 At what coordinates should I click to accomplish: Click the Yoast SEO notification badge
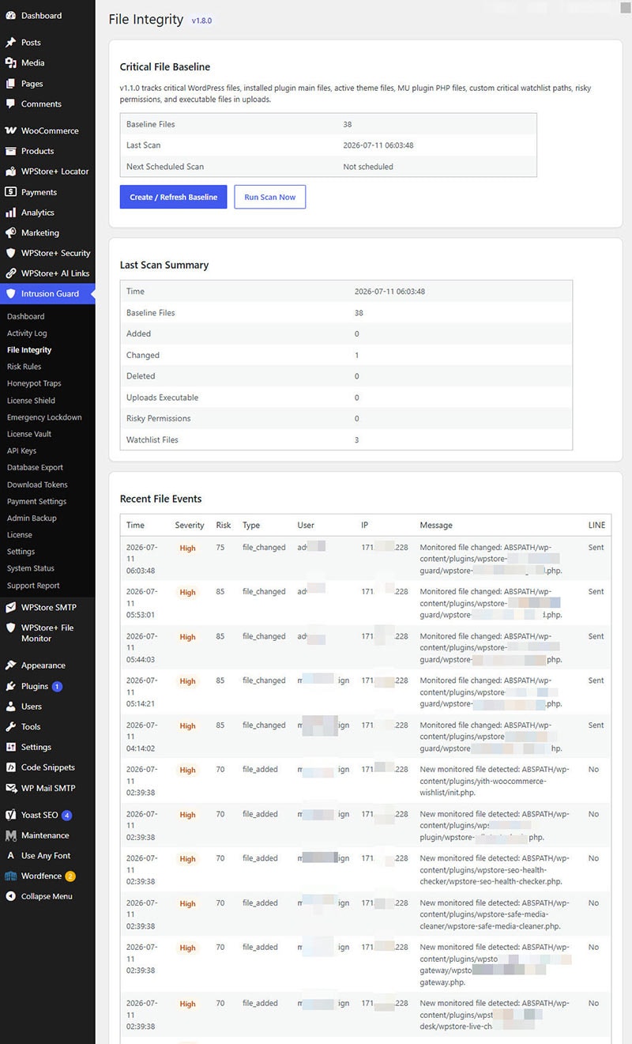(66, 815)
